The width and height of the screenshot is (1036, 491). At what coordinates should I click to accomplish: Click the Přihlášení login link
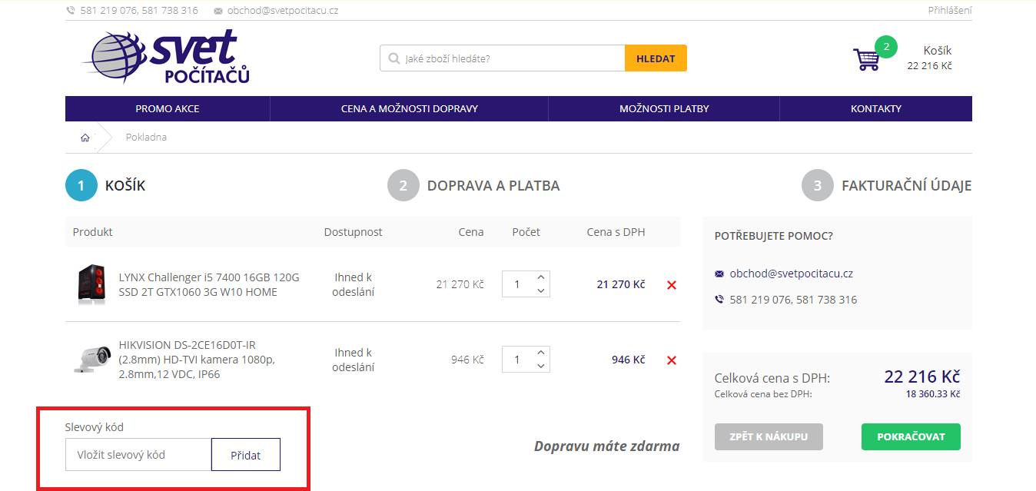tap(949, 11)
